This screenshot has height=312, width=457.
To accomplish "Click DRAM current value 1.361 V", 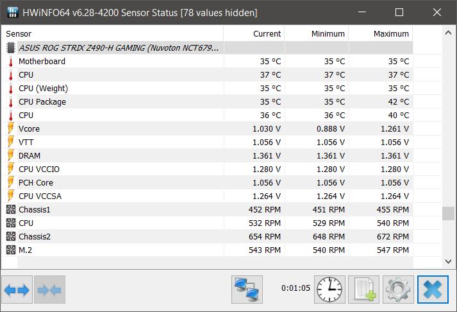I will (x=267, y=155).
